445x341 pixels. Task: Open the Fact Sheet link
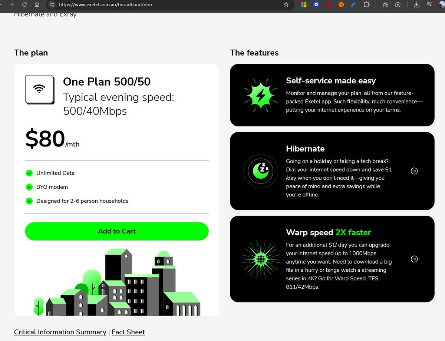pos(128,332)
